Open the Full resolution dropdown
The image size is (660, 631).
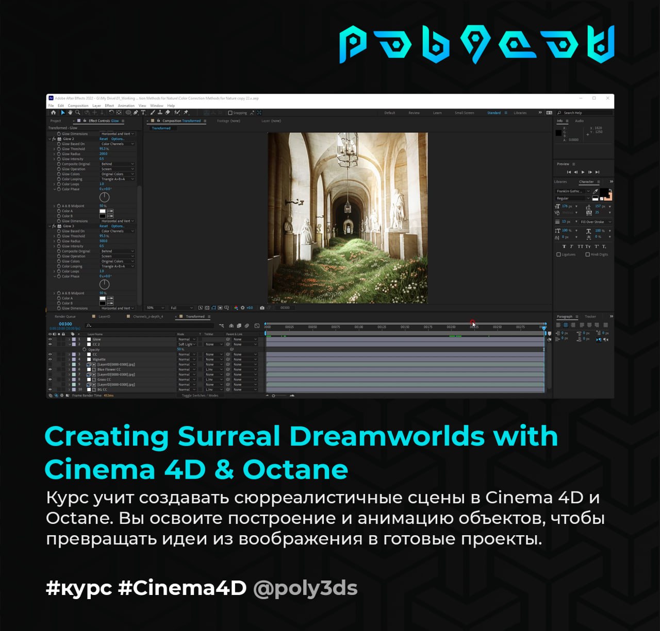(181, 308)
